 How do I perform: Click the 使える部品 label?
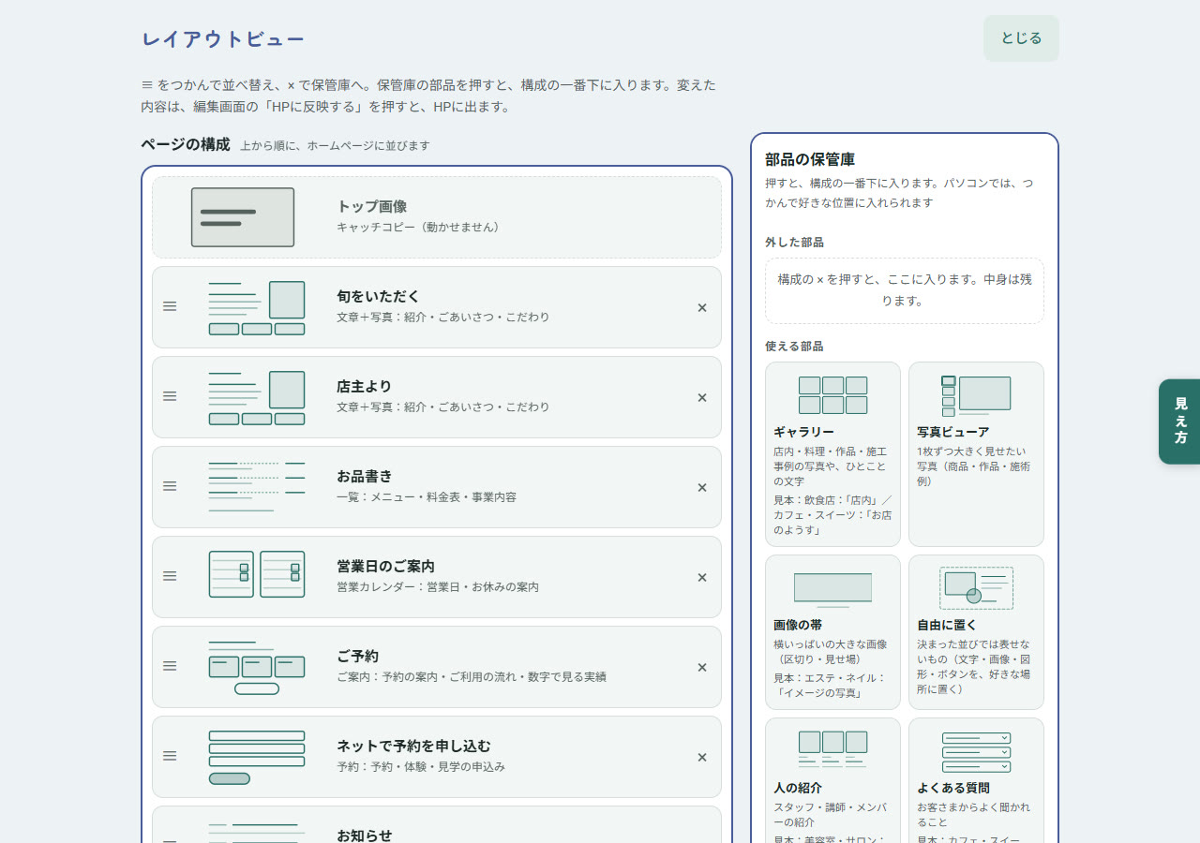(x=794, y=346)
